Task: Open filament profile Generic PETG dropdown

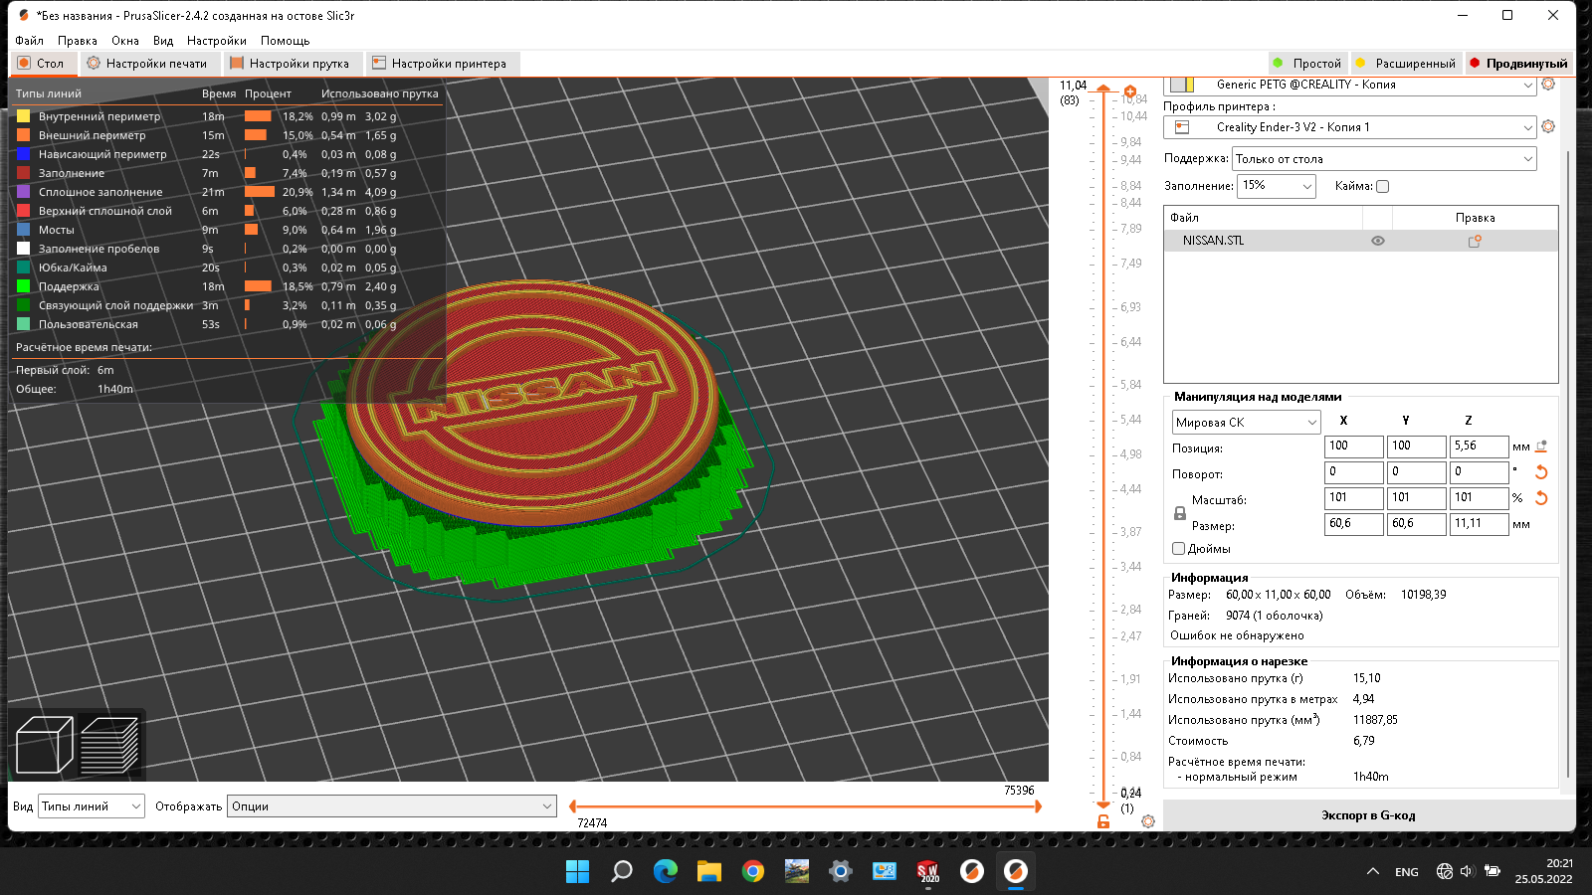Action: point(1350,85)
